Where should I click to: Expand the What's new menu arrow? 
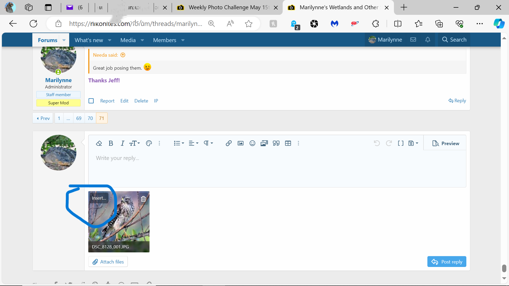(x=109, y=40)
